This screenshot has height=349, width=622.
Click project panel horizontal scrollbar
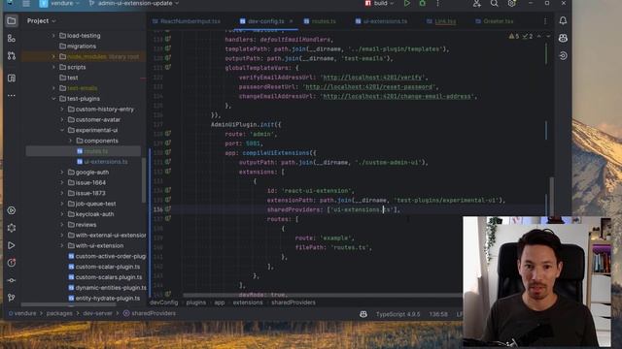coord(68,304)
